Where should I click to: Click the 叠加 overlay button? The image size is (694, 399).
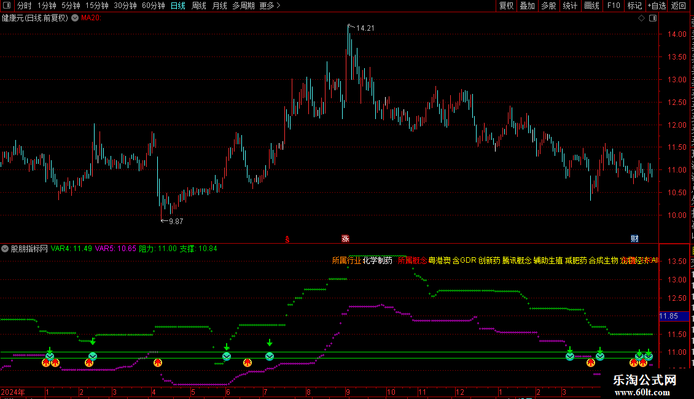pyautogui.click(x=528, y=6)
